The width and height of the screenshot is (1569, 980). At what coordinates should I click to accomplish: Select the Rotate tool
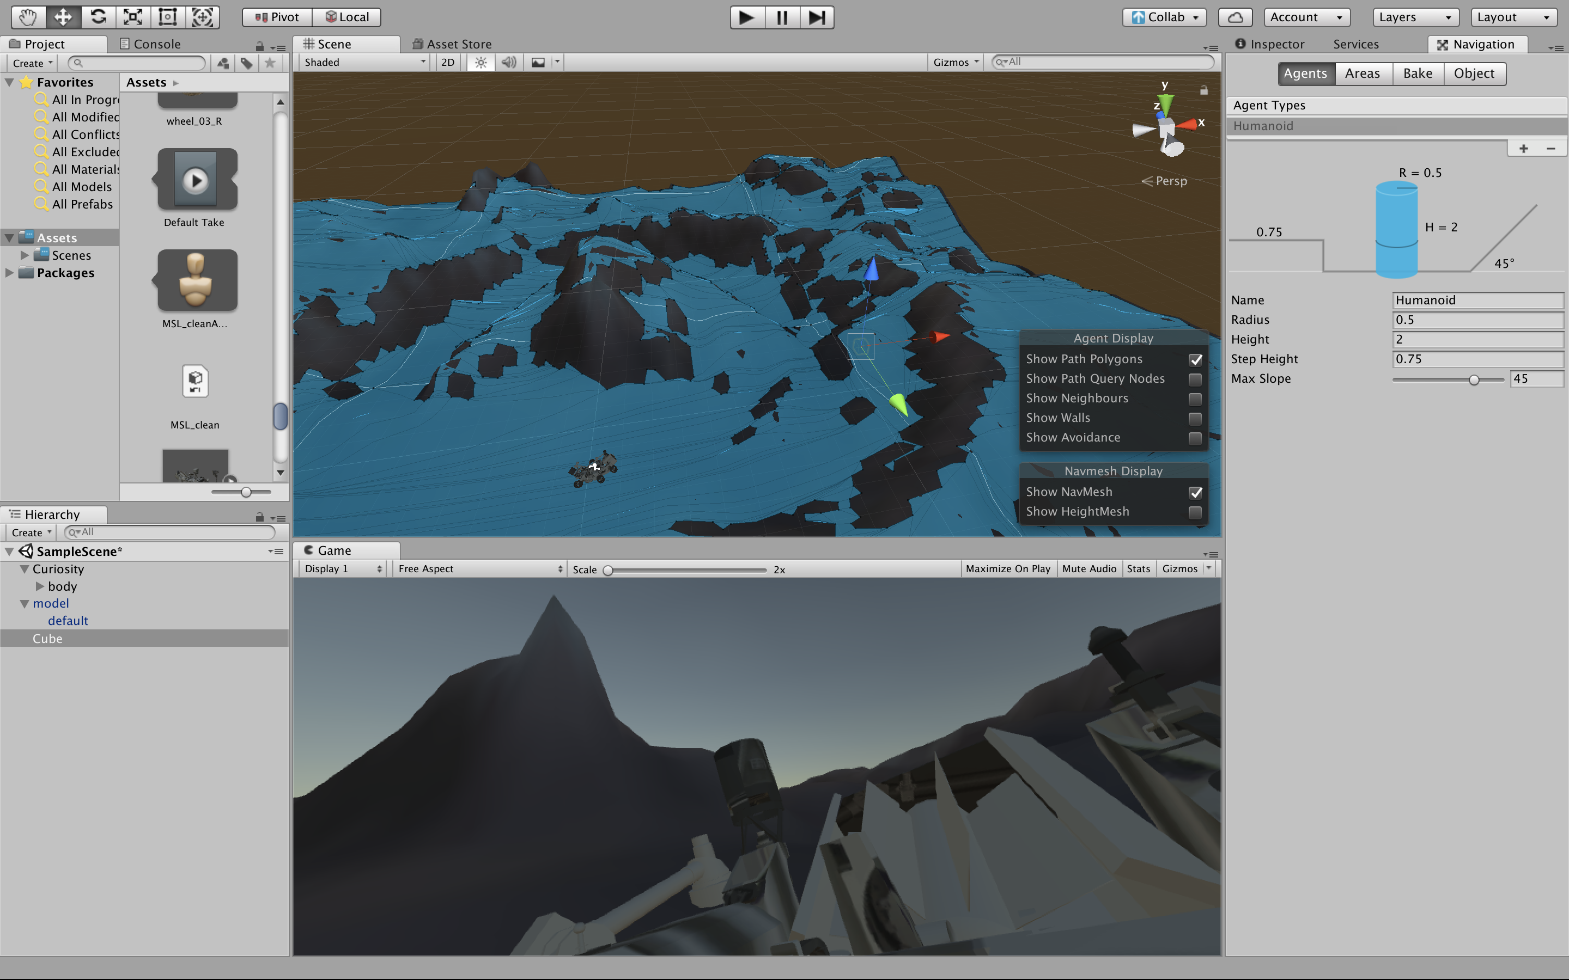(98, 17)
